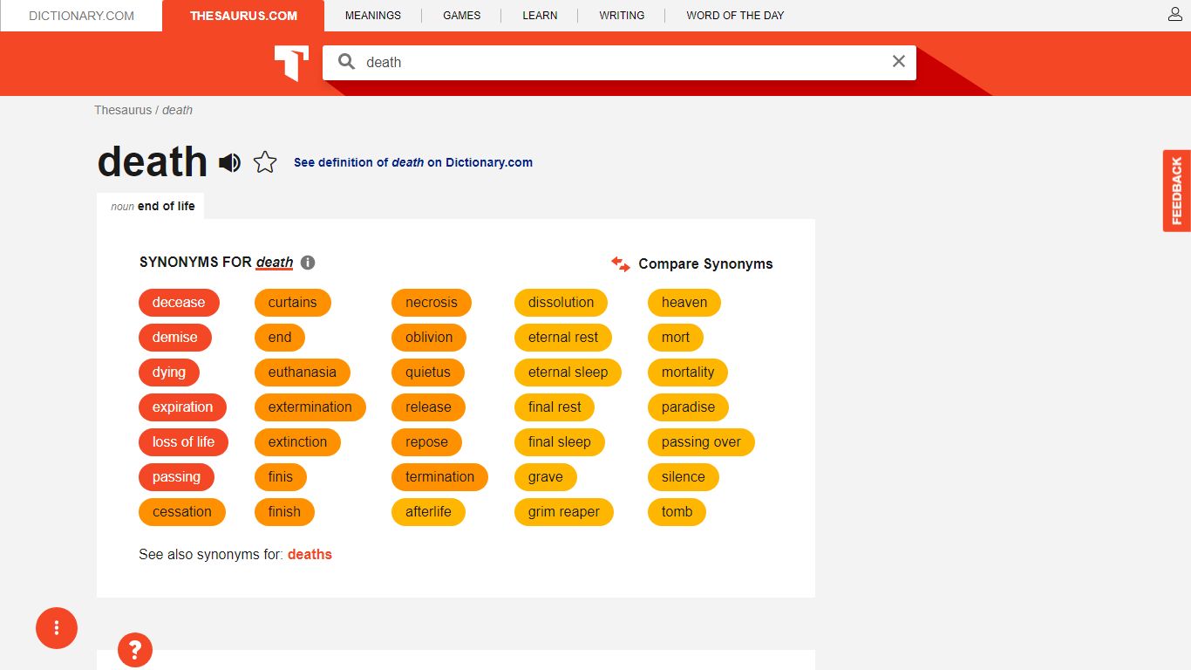This screenshot has height=670, width=1191.
Task: Save death with the star icon
Action: pos(265,162)
